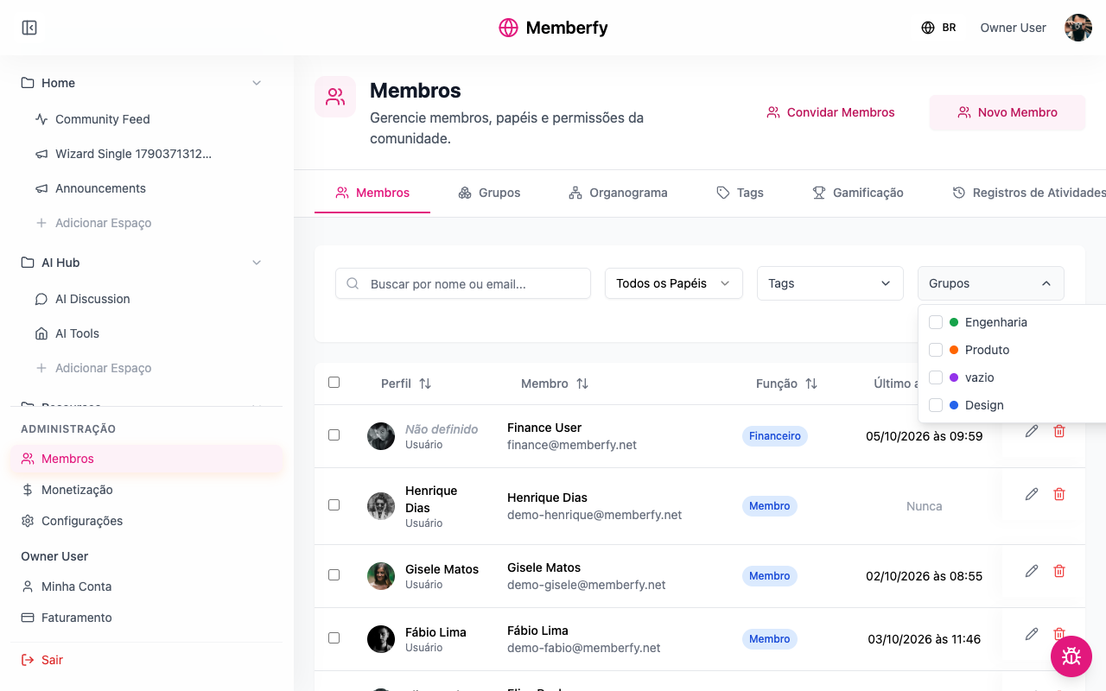The width and height of the screenshot is (1106, 691).
Task: Open the Gamificação tab
Action: [x=858, y=193]
